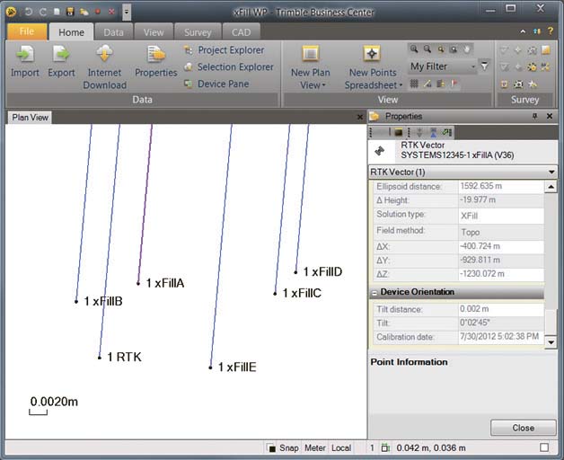The image size is (564, 460).
Task: Select point 1 xFillE in plan view
Action: [210, 367]
